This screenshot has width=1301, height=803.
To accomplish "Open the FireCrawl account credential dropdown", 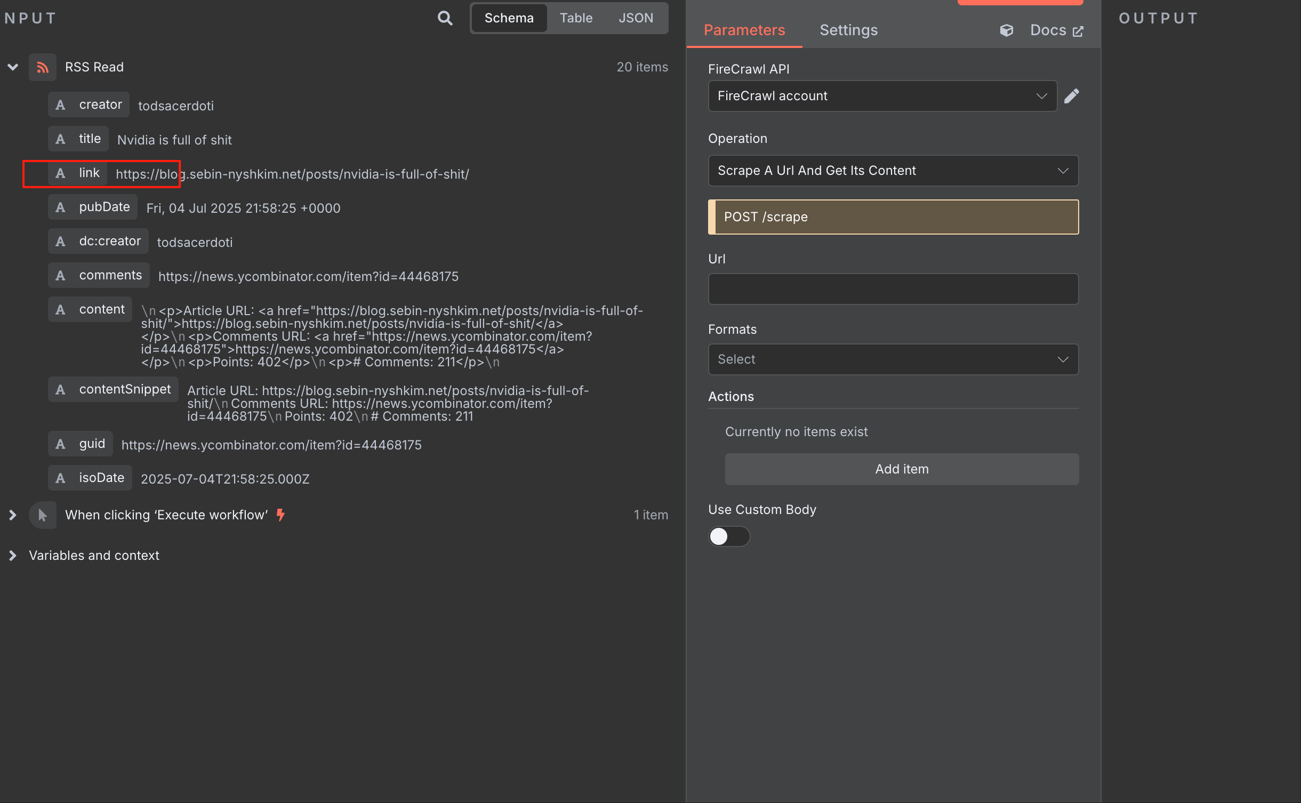I will pos(882,96).
